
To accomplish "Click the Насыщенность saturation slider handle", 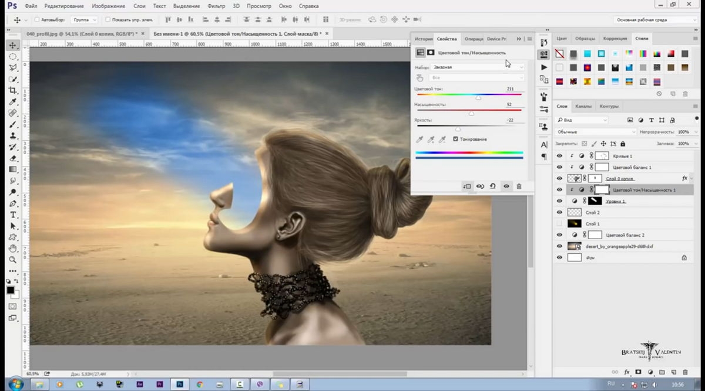I will (x=471, y=113).
